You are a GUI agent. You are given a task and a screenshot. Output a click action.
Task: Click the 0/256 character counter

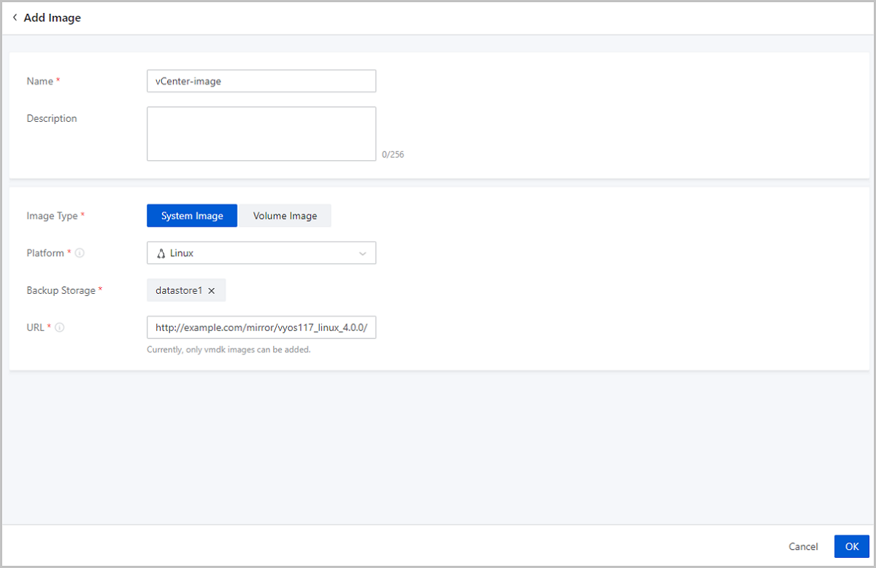point(392,155)
